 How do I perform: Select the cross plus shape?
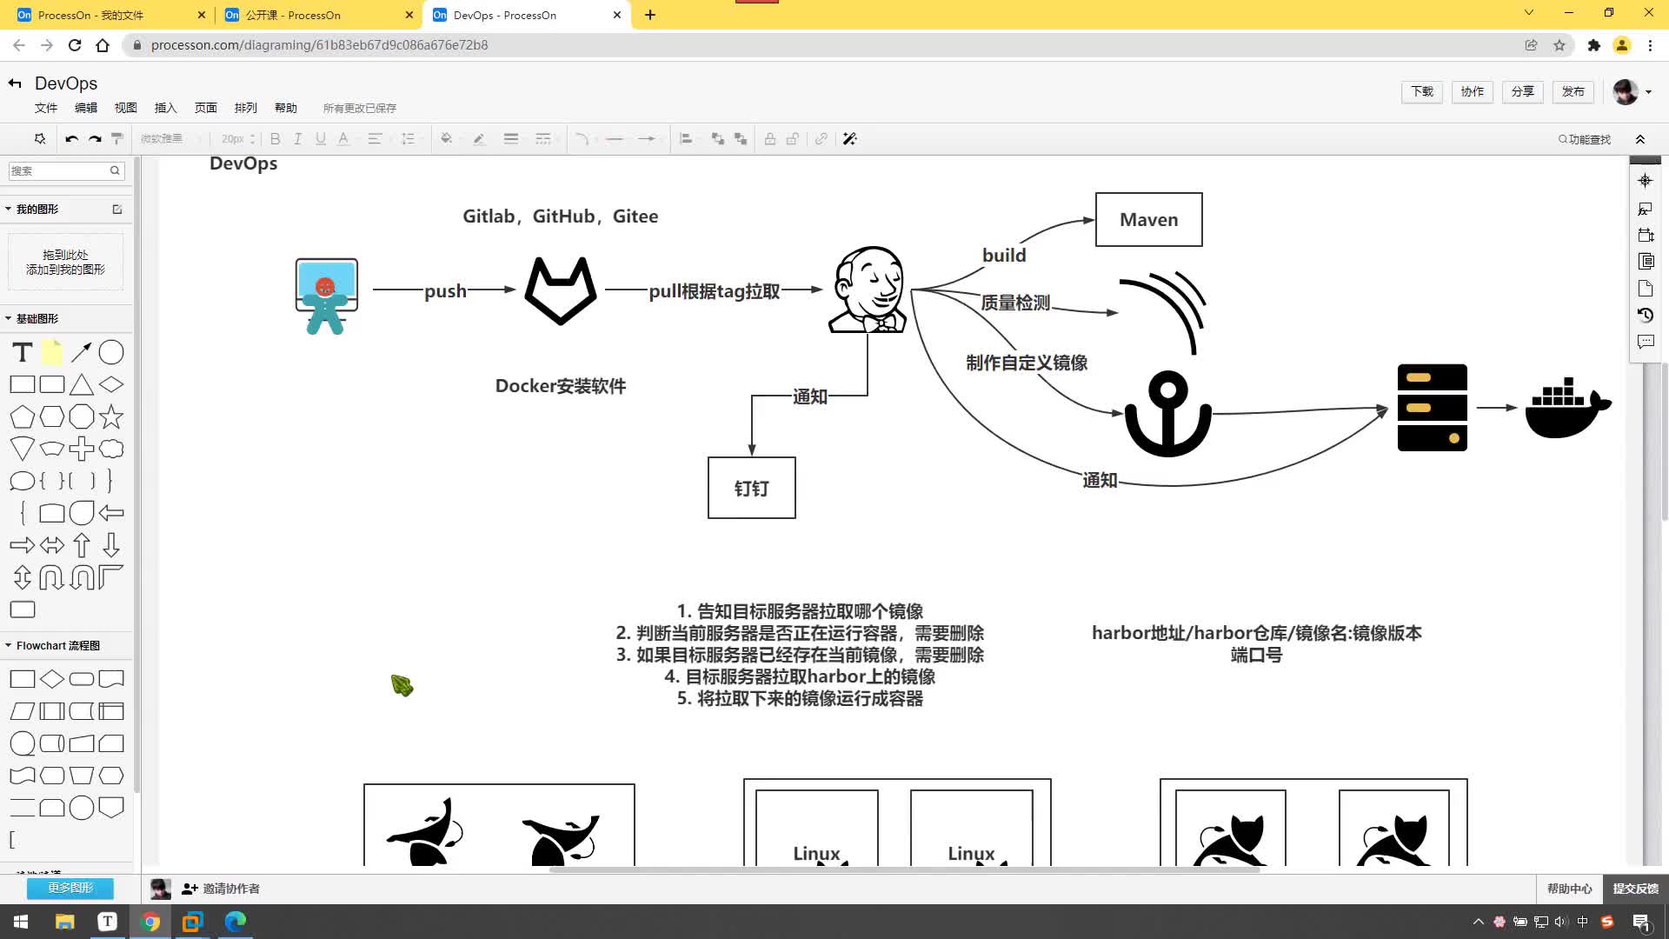point(82,449)
